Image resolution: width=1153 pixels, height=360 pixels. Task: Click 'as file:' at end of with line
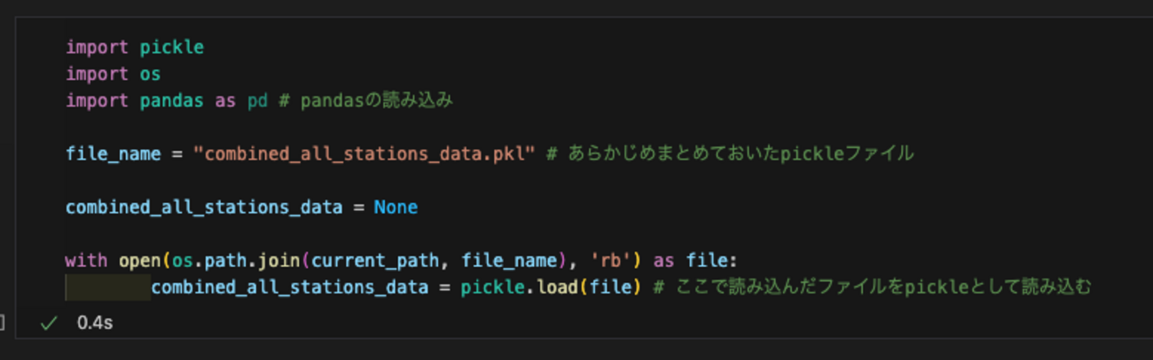[x=695, y=261]
